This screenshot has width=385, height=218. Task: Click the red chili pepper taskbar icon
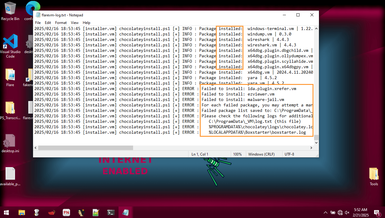tap(51, 212)
